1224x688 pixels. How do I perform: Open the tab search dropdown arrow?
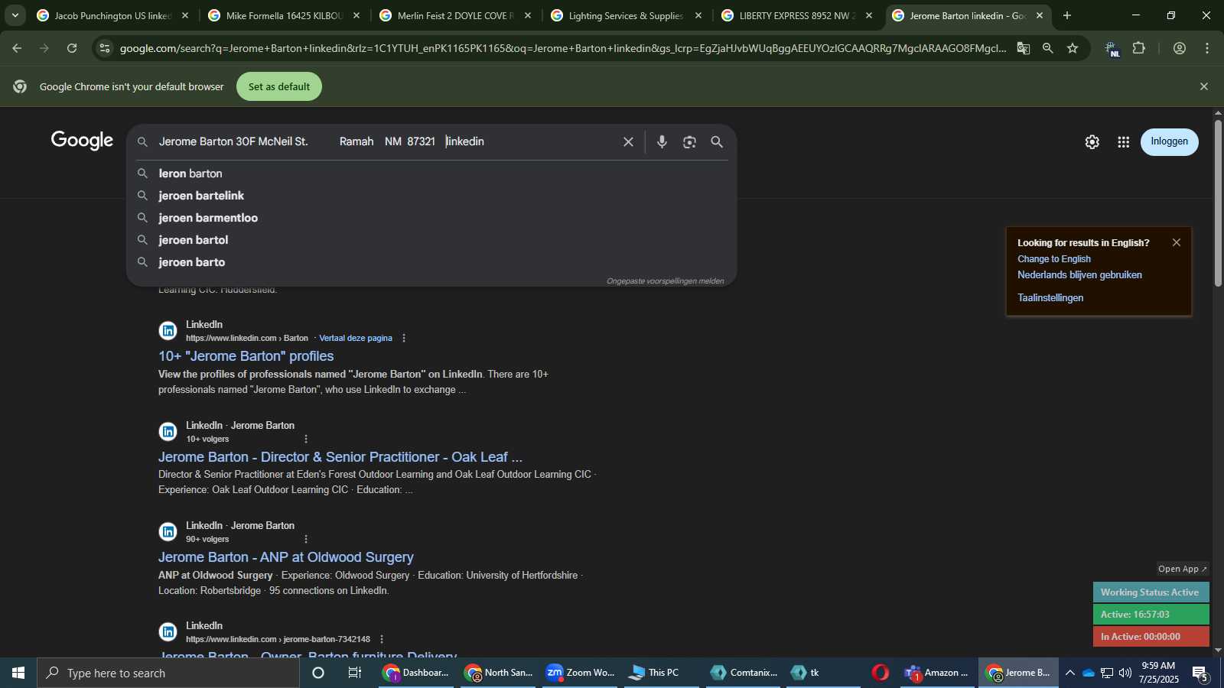tap(15, 15)
